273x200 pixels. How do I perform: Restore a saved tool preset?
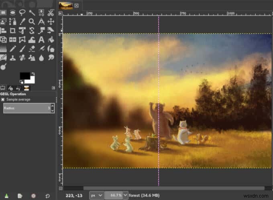coord(20,196)
